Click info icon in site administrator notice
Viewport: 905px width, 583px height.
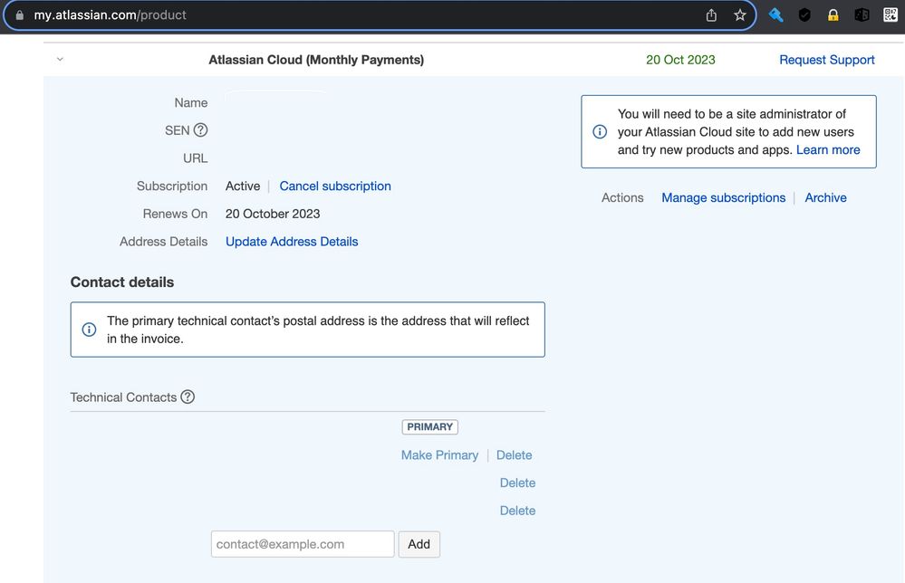click(600, 132)
